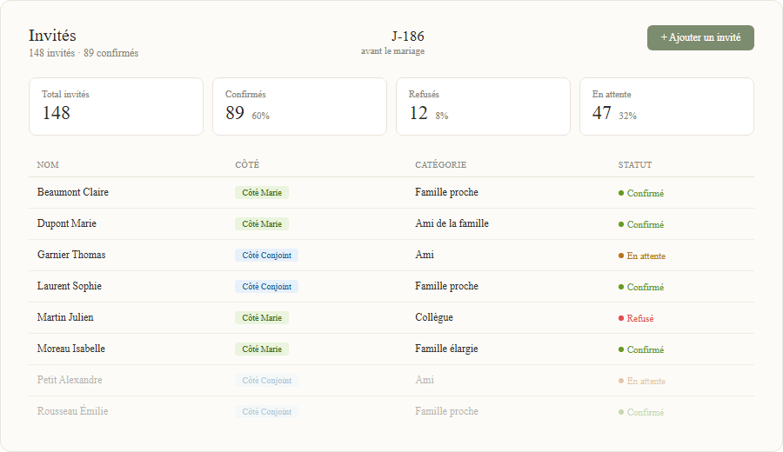Viewport: 783px width, 452px height.
Task: Select guest name Rousseau Émilie
Action: [x=72, y=411]
